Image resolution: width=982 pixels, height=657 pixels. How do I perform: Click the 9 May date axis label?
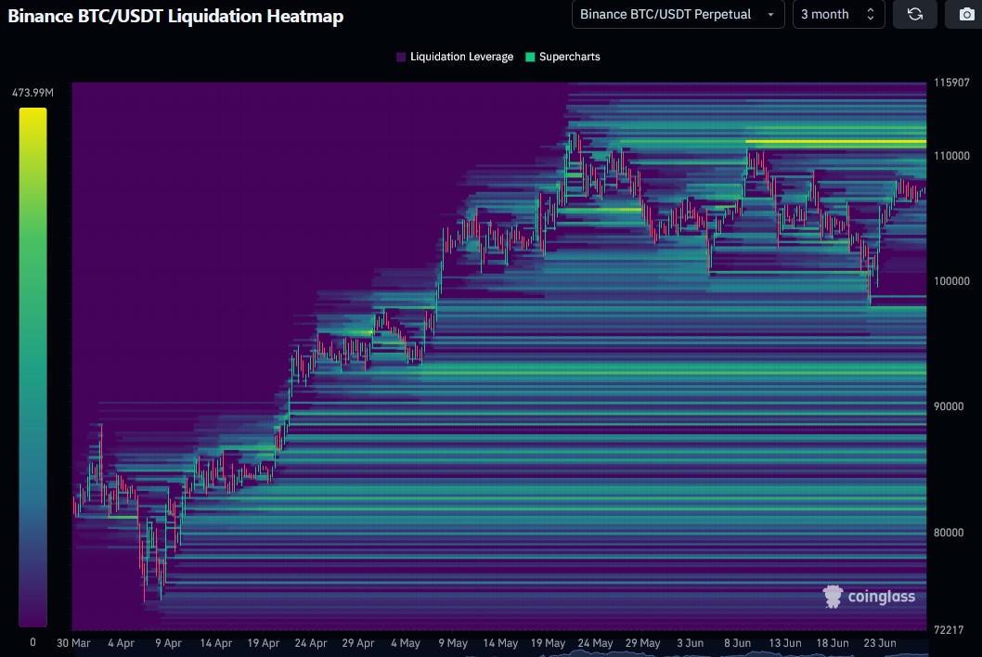[x=453, y=643]
